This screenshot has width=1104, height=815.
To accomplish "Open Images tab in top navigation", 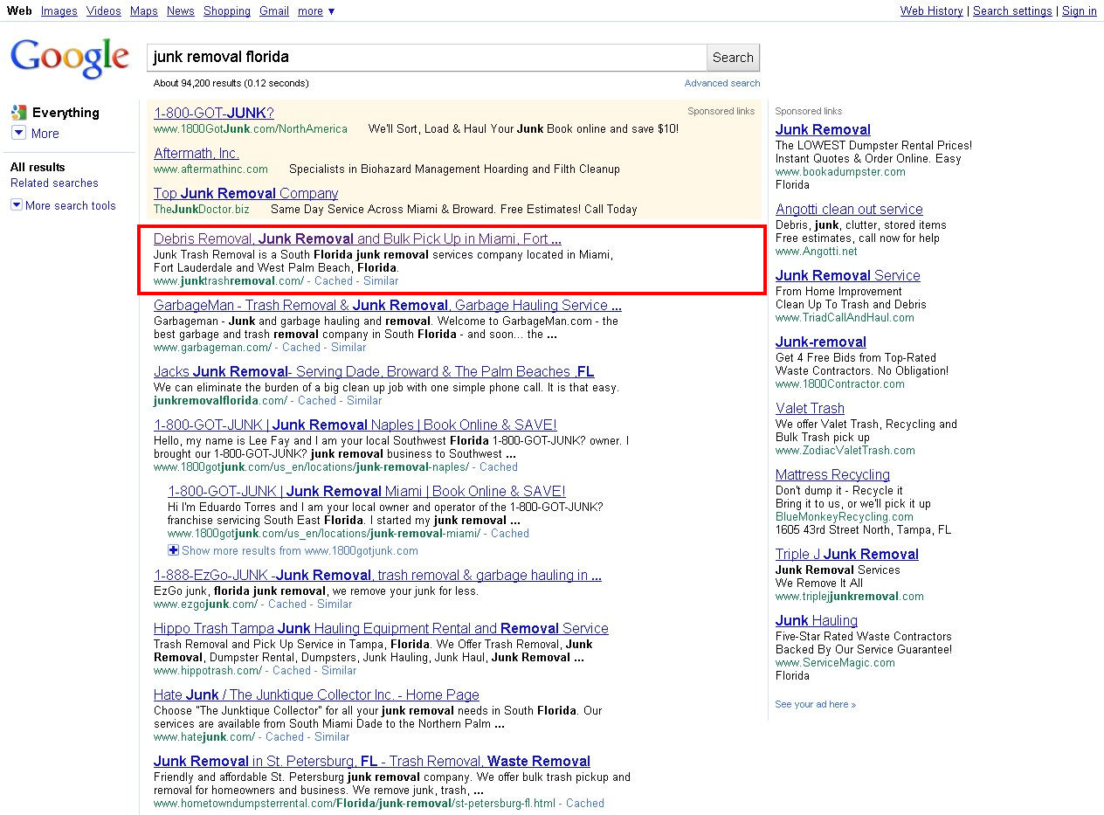I will (x=59, y=10).
